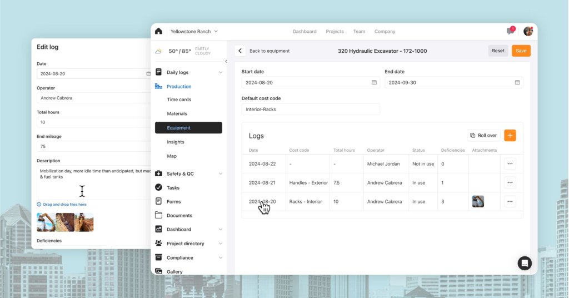Select Time cards in the sidebar
Screen dimensions: 569x298
click(x=179, y=100)
